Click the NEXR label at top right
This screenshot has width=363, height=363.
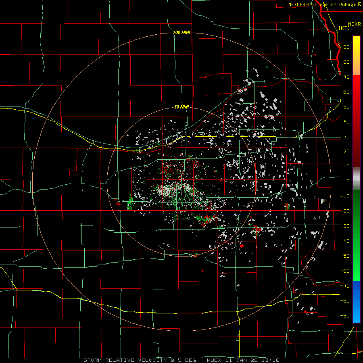point(355,24)
